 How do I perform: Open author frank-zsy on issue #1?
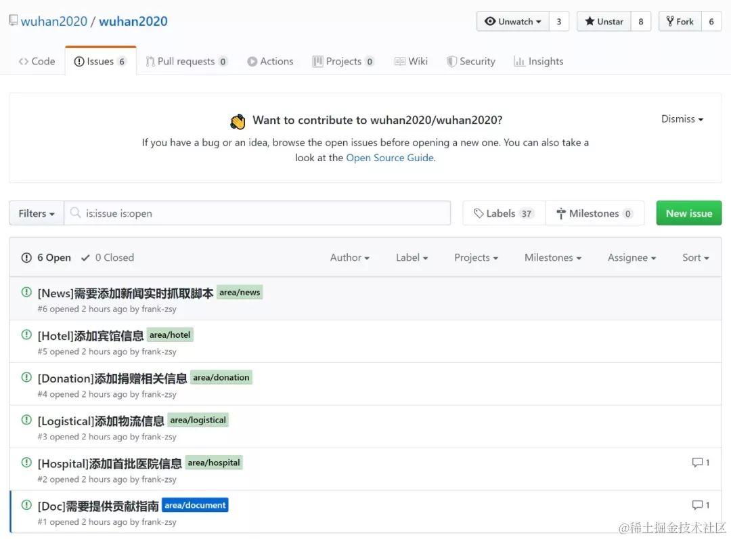159,522
